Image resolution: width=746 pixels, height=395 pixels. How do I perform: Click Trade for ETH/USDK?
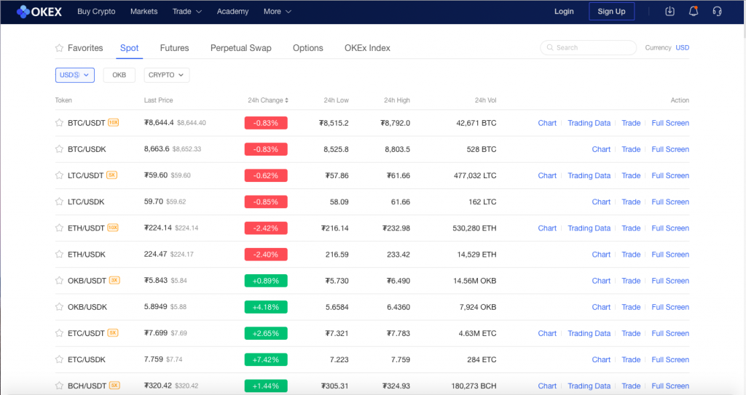[631, 255]
